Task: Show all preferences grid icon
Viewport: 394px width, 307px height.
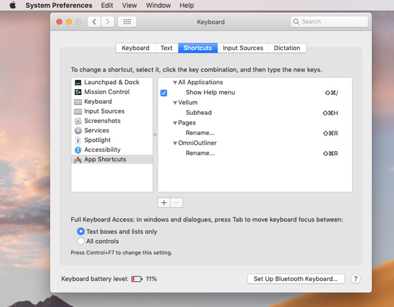Action: tap(127, 22)
